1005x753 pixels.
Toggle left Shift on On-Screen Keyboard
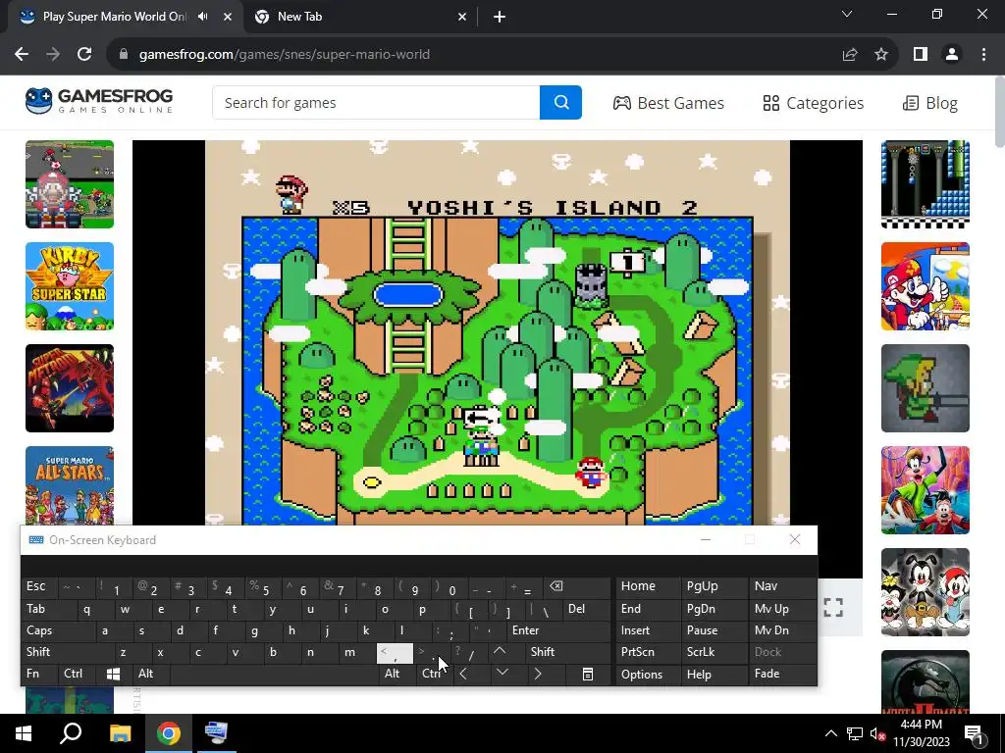pos(68,652)
